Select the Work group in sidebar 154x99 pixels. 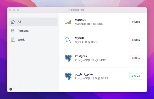[33, 40]
